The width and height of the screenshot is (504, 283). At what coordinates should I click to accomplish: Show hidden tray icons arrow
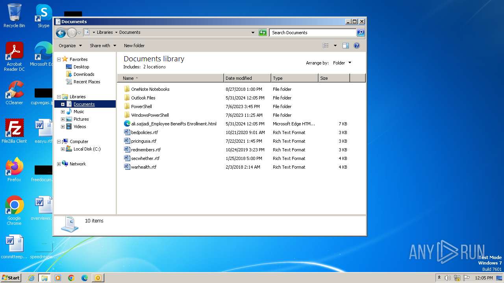[439, 278]
